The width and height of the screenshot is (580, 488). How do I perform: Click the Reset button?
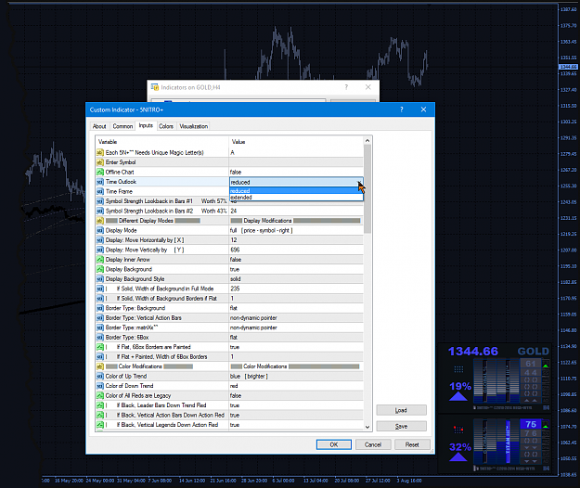click(412, 444)
